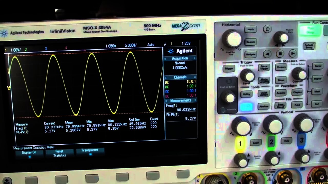The height and width of the screenshot is (184, 328).
Task: Click the navigate forward arrow key
Action: tap(292, 53)
